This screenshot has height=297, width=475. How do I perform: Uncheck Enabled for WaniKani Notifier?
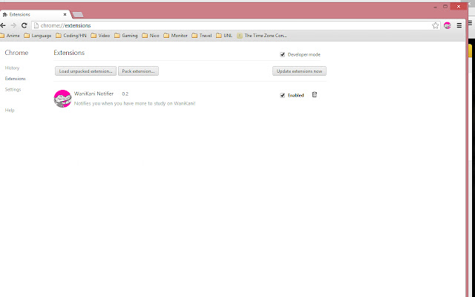(x=282, y=96)
